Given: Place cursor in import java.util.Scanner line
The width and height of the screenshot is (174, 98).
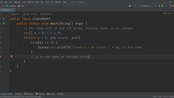Looking at the screenshot, I should (x=32, y=14).
